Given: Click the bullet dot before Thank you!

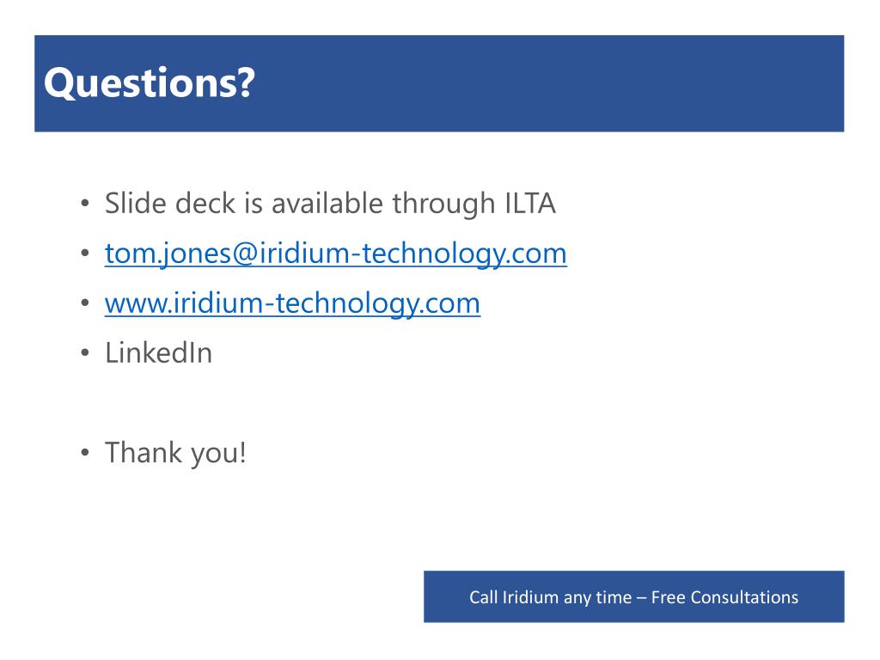Looking at the screenshot, I should (x=85, y=452).
